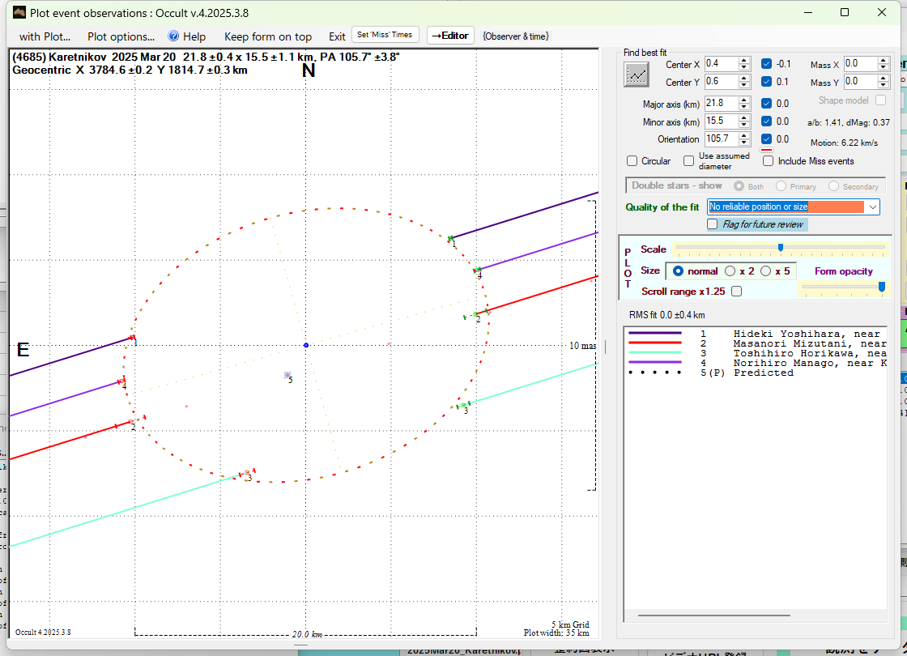The width and height of the screenshot is (907, 656).
Task: Expand the Quality of the fit dropdown
Action: [872, 207]
